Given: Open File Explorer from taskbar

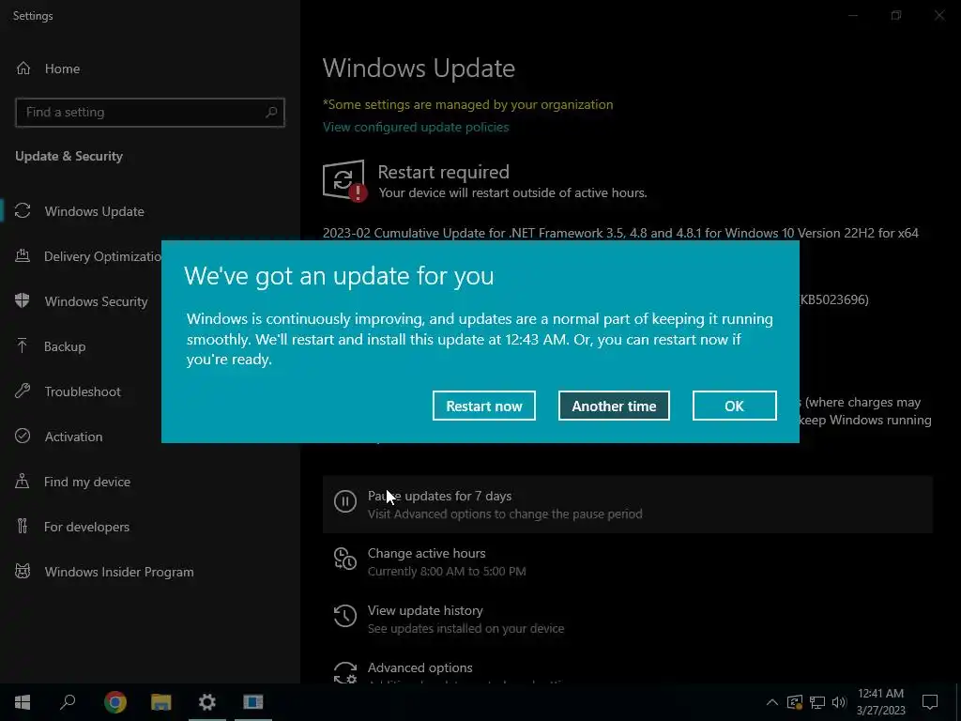Looking at the screenshot, I should (161, 702).
